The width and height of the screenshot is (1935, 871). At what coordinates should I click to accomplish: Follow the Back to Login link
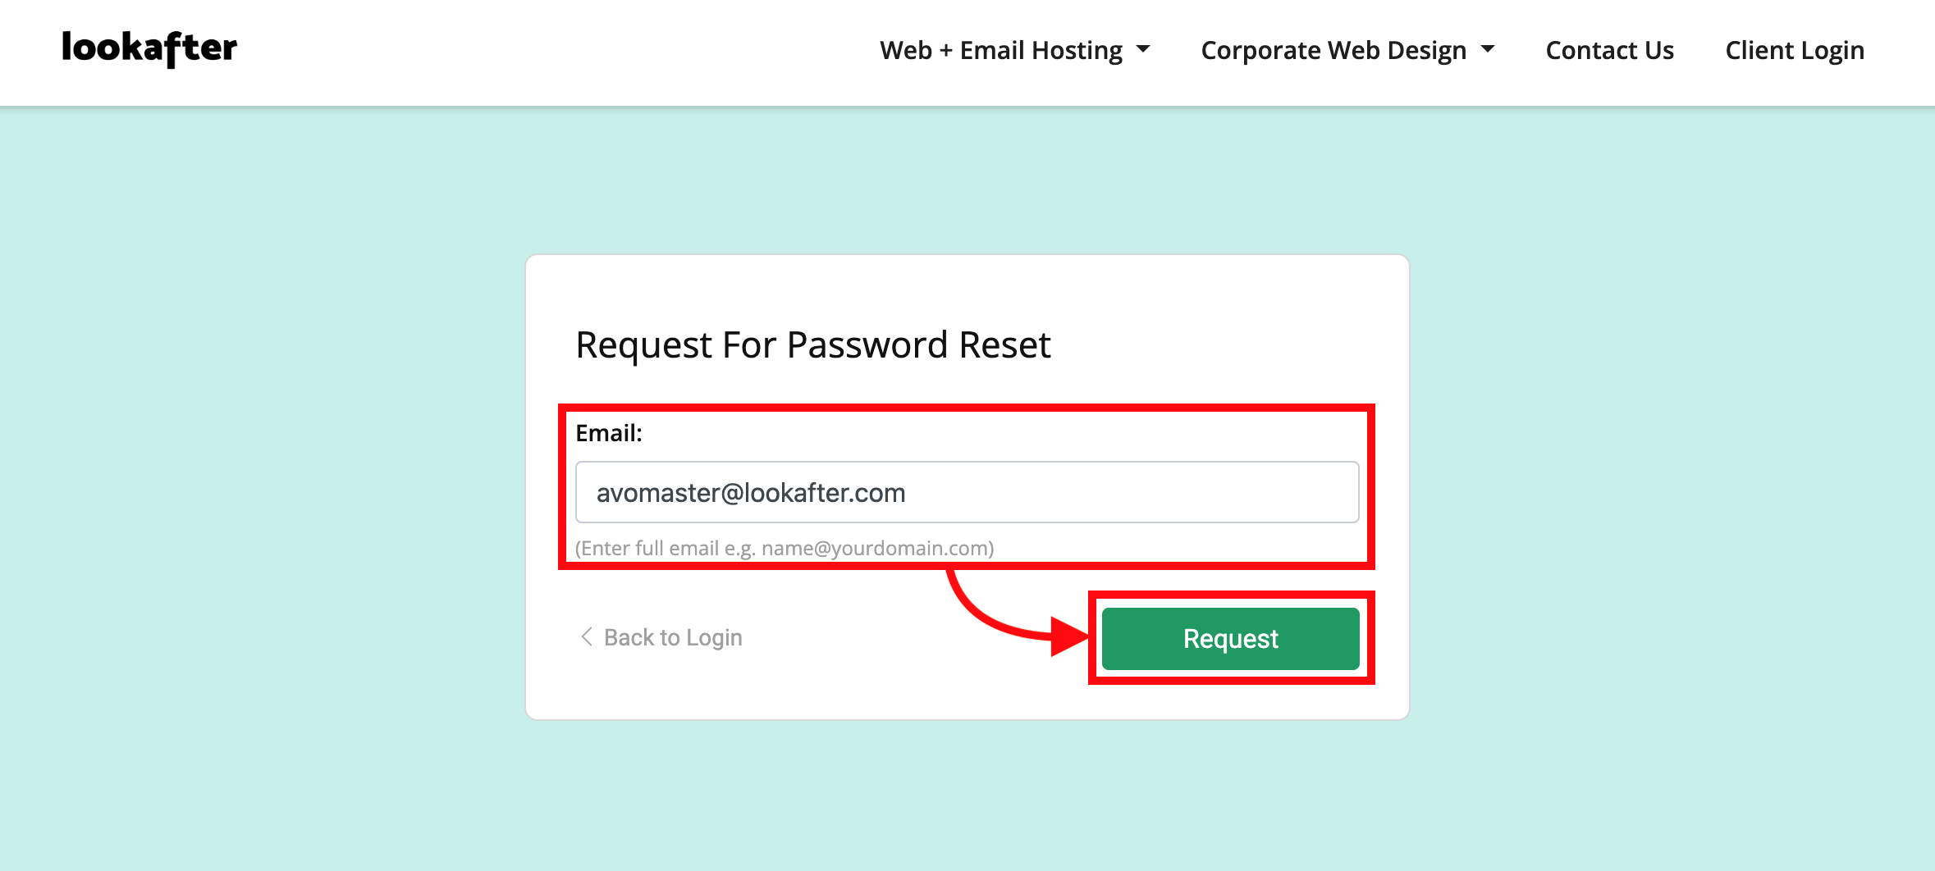pyautogui.click(x=673, y=637)
